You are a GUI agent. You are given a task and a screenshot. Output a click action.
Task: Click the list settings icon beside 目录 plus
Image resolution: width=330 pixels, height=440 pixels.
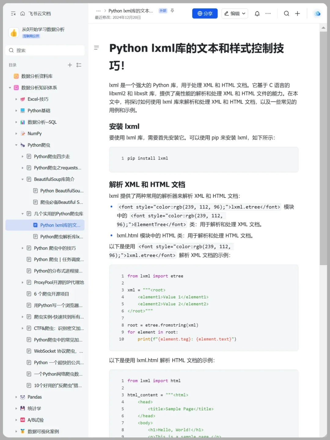tap(79, 65)
